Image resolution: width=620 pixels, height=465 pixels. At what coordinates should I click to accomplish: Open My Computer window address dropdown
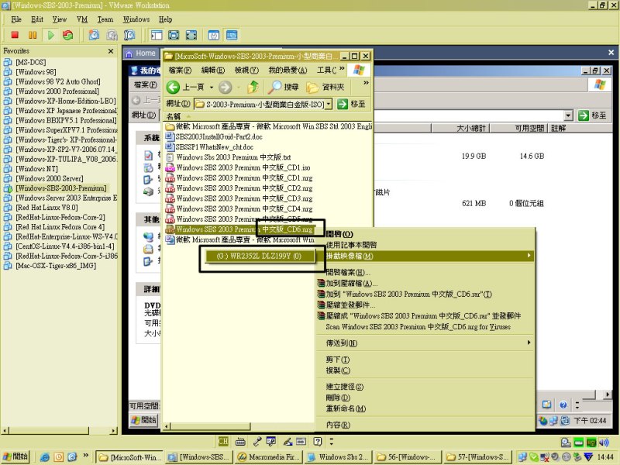(568, 115)
